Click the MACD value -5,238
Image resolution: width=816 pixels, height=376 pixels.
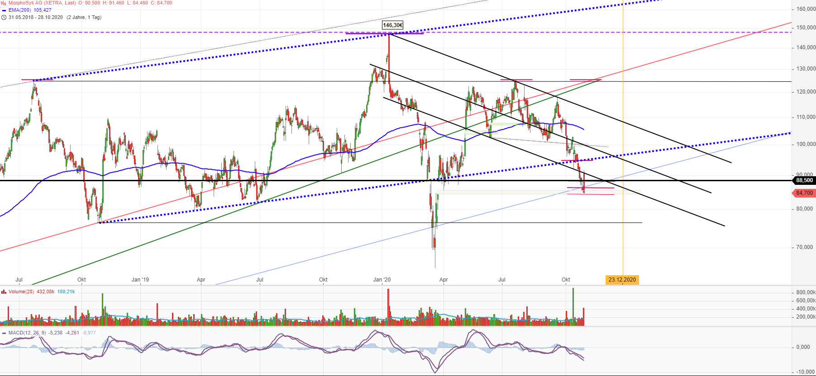point(56,333)
